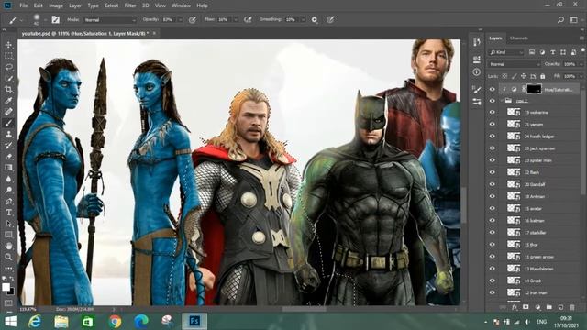Select the Gradient tool
587x330 pixels.
click(8, 168)
